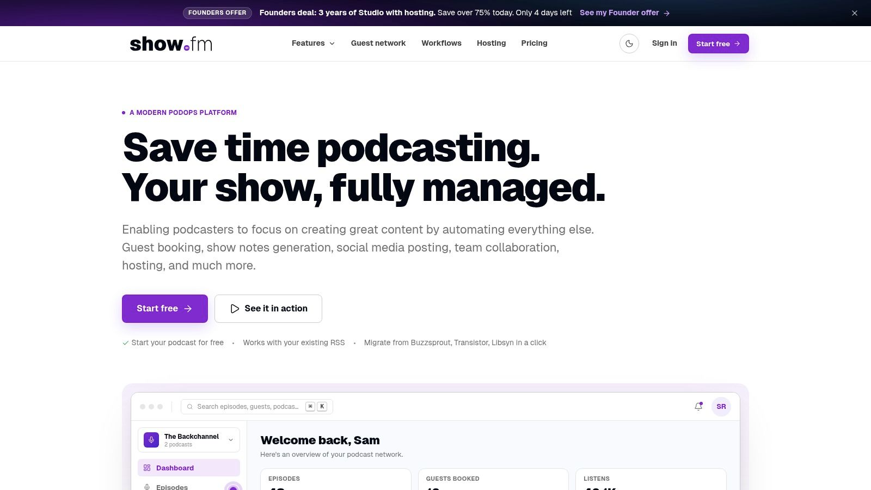
Task: Select Dashboard in the sidebar
Action: pyautogui.click(x=189, y=468)
